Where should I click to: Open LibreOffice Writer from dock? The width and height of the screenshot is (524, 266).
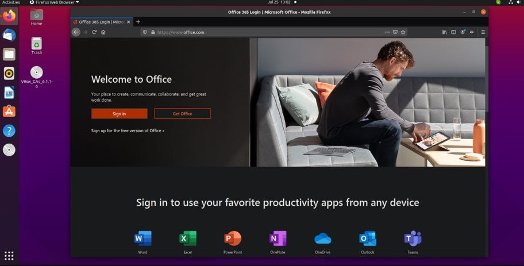click(9, 92)
